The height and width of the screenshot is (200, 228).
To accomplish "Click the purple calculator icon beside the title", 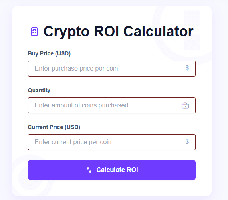I will (34, 32).
